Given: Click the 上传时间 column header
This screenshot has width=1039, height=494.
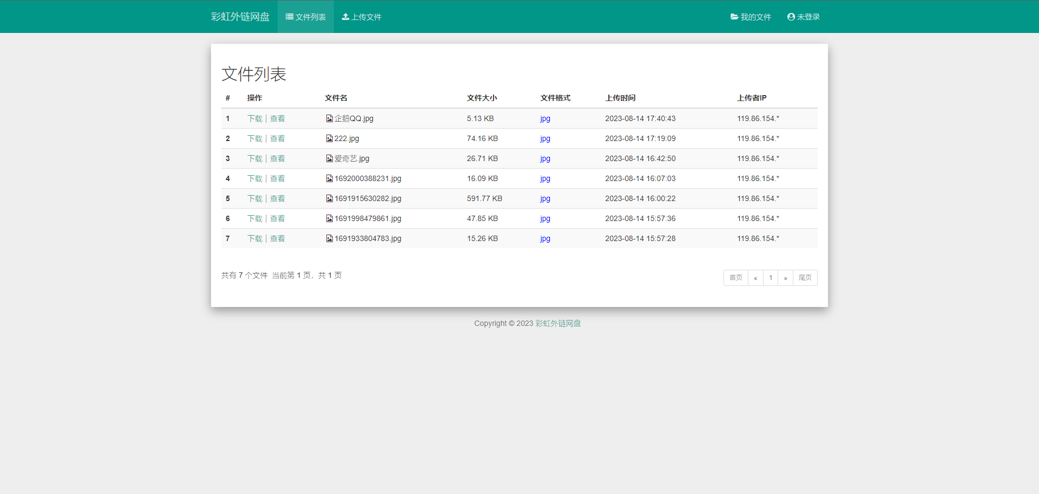Looking at the screenshot, I should pos(620,98).
